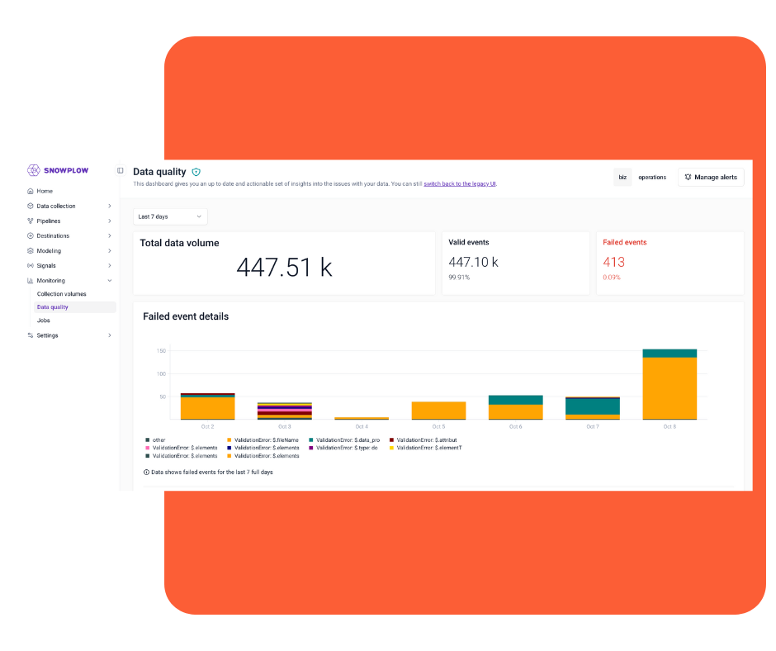Click the info icon before the failed events note
The image size is (776, 651).
(146, 473)
